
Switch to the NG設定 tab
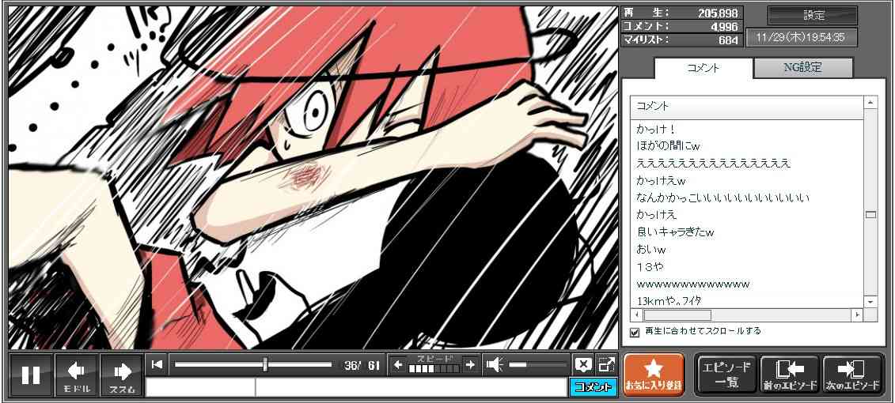[802, 68]
